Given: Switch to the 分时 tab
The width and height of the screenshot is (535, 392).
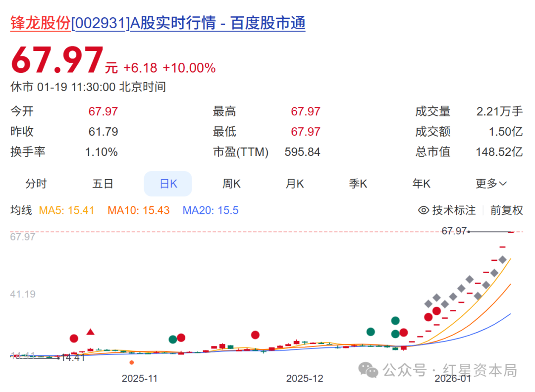Looking at the screenshot, I should coord(36,184).
